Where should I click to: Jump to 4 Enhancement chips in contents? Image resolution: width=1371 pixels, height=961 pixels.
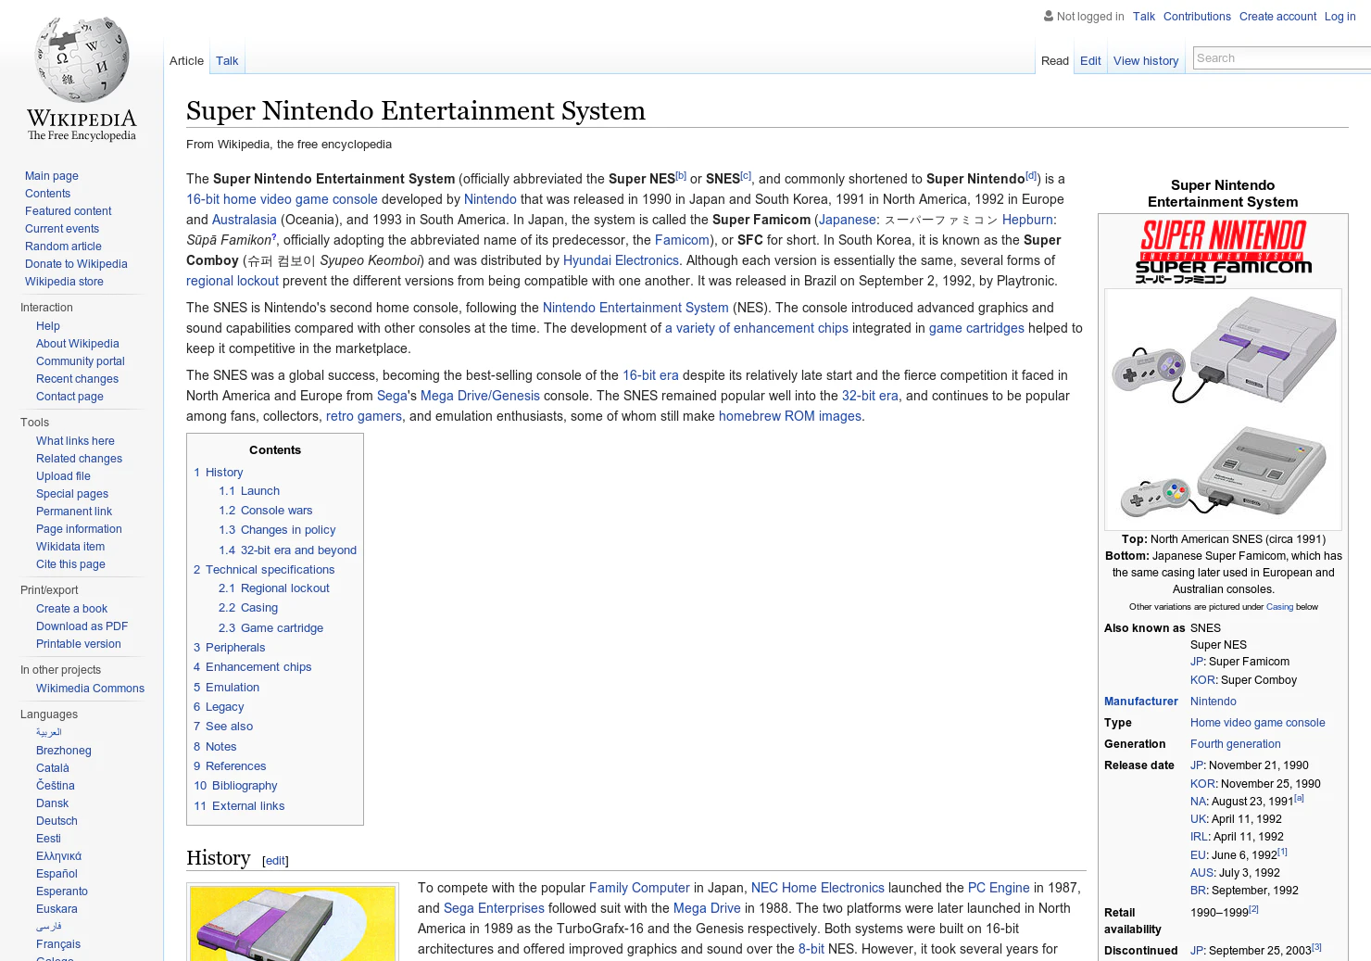click(x=253, y=667)
